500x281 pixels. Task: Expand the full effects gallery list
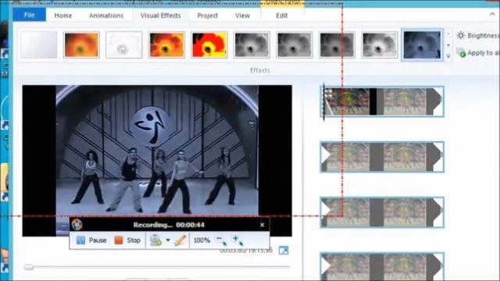click(x=448, y=56)
